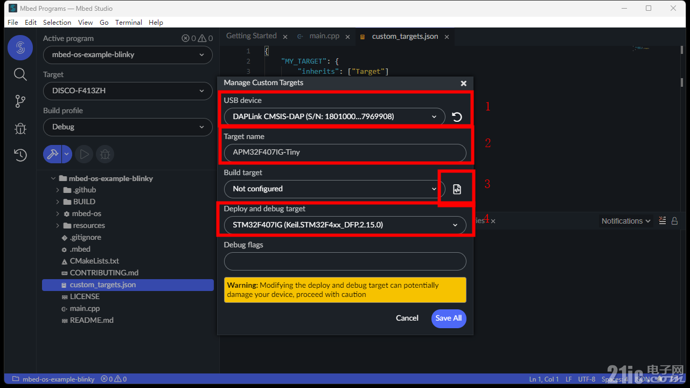Click problems counter beside Active program
The image size is (690, 388).
click(197, 38)
